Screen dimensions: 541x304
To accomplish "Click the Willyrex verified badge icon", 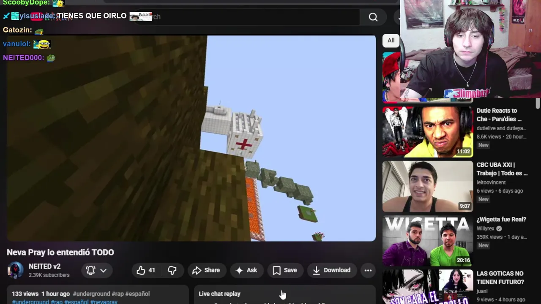I will click(499, 228).
